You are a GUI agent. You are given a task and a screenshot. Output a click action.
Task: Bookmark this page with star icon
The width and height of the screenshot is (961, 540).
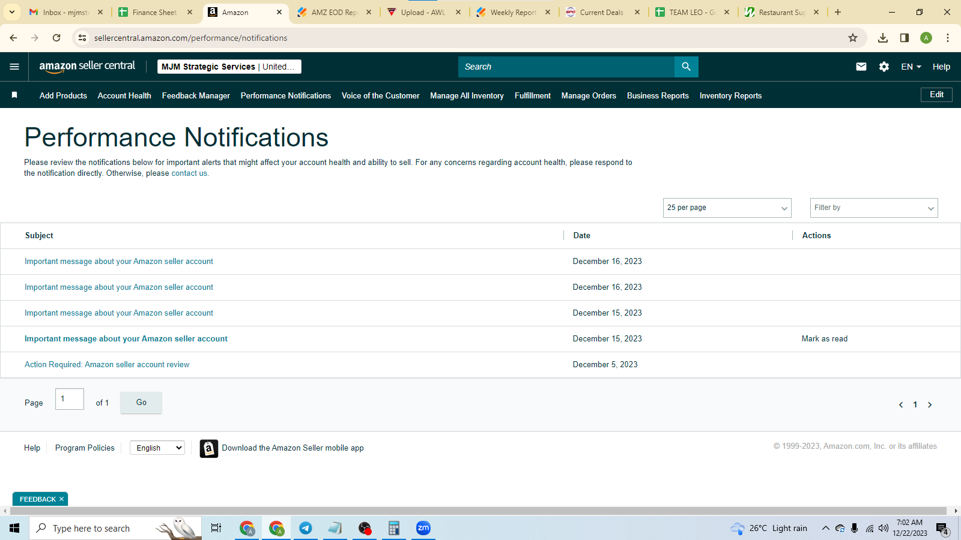pyautogui.click(x=852, y=38)
